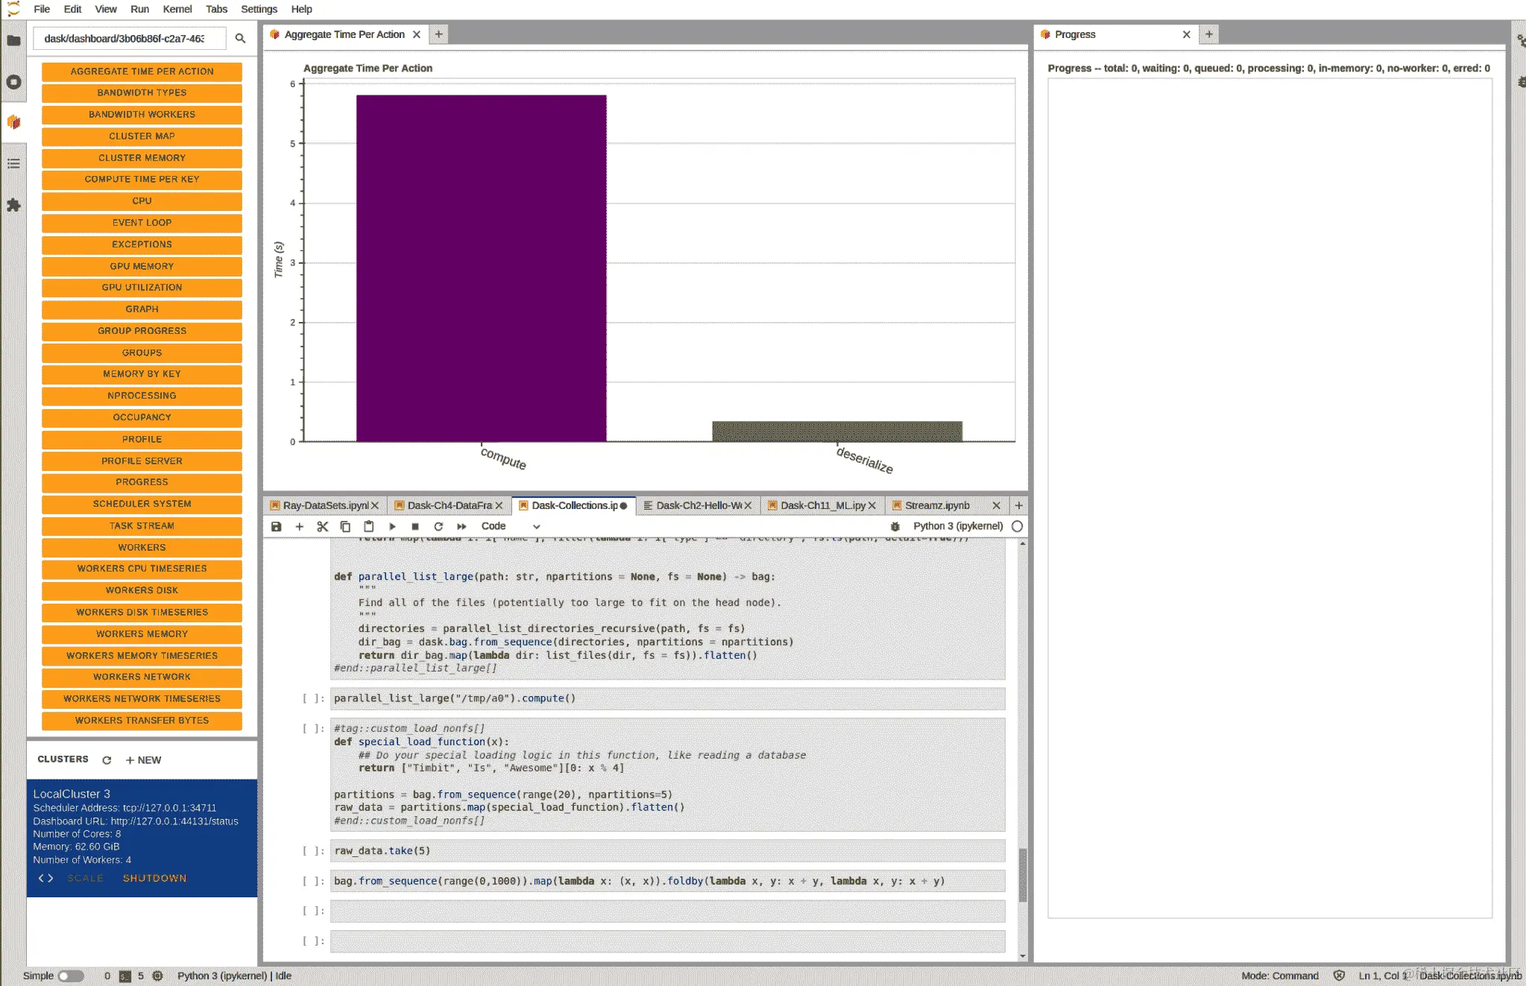Click the Python 3 (ipykernel) kernel name
This screenshot has width=1526, height=986.
point(957,526)
